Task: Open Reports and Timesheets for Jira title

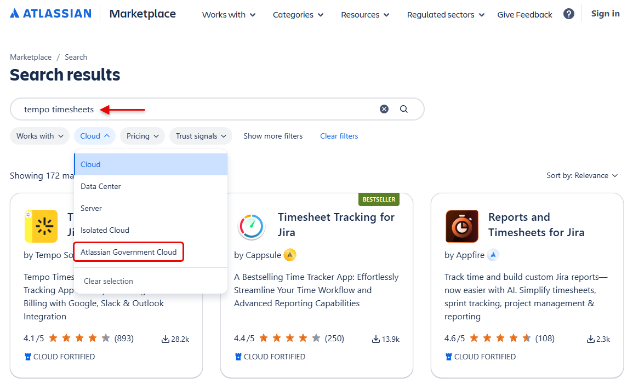Action: tap(537, 225)
